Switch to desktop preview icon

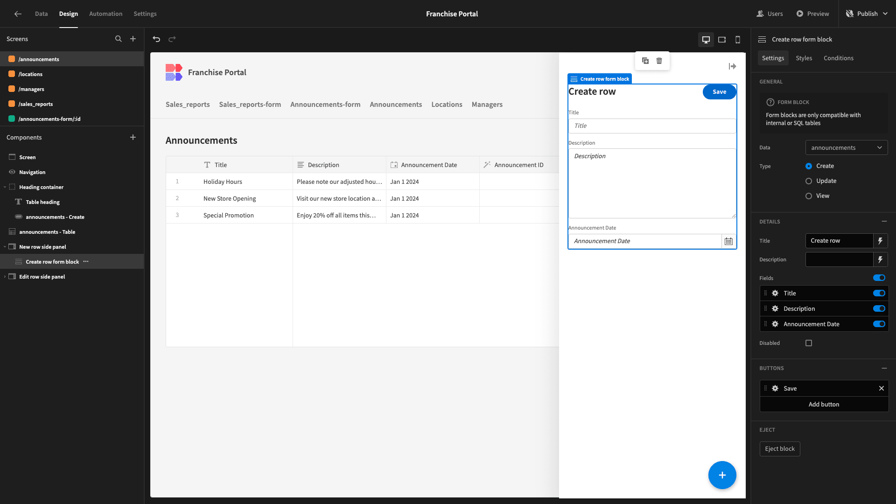pos(706,40)
